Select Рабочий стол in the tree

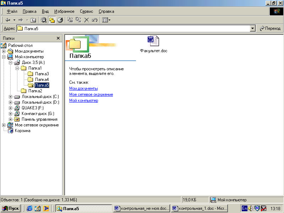(20, 45)
